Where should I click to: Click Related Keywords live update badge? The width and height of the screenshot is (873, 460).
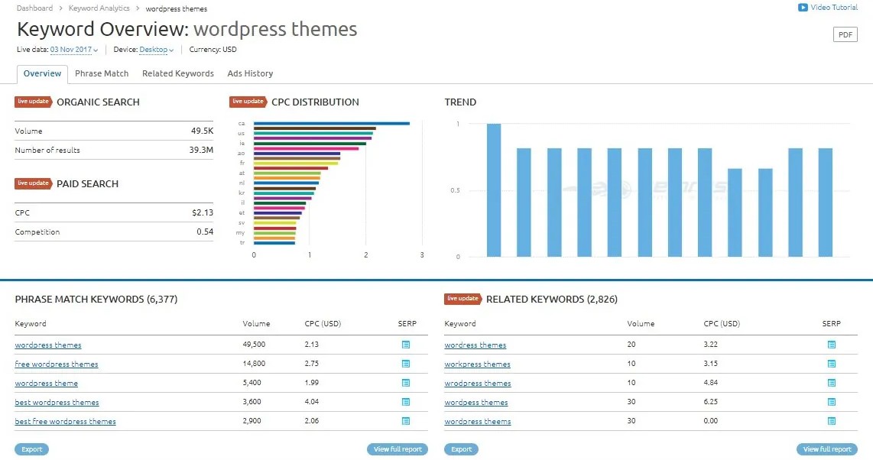(463, 299)
